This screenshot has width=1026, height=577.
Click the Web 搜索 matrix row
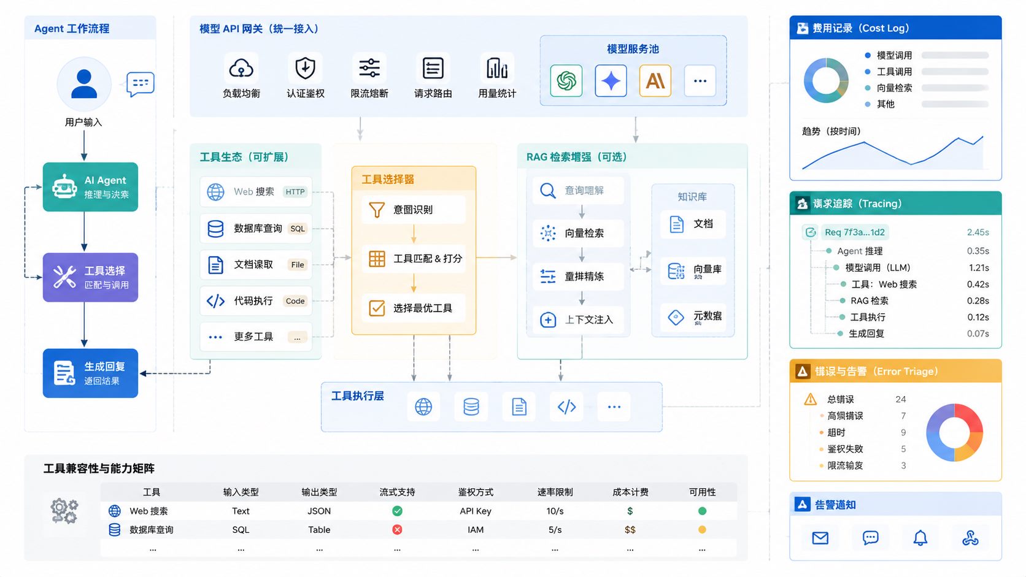coord(418,511)
